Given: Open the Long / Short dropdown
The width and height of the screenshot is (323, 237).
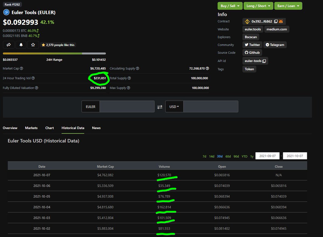Looking at the screenshot, I should point(258,6).
